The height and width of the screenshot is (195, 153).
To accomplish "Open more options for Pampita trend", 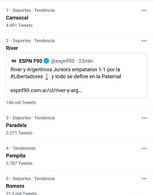I will [144, 148].
